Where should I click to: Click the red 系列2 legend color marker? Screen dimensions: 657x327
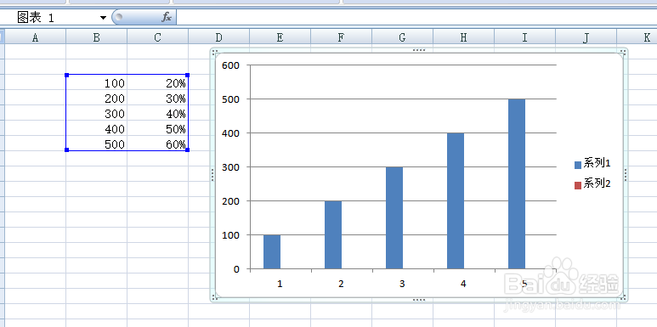[578, 185]
